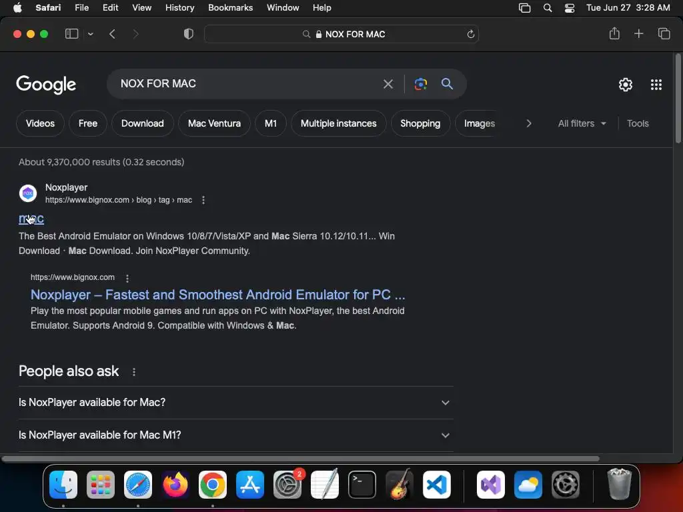Open options for the bignox blog result
683x512 pixels.
(203, 200)
